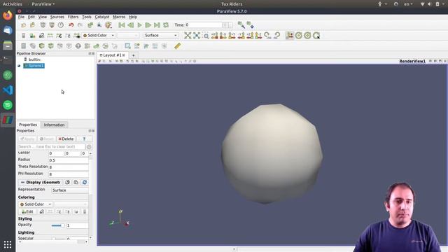448x252 pixels.
Task: Open the Filters menu
Action: (73, 17)
